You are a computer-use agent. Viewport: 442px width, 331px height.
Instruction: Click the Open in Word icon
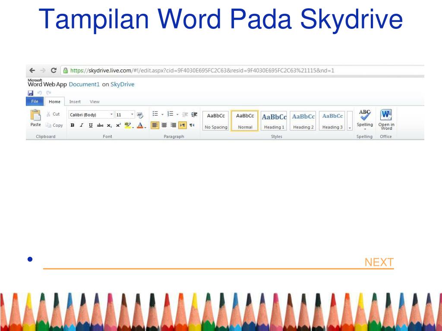[386, 115]
